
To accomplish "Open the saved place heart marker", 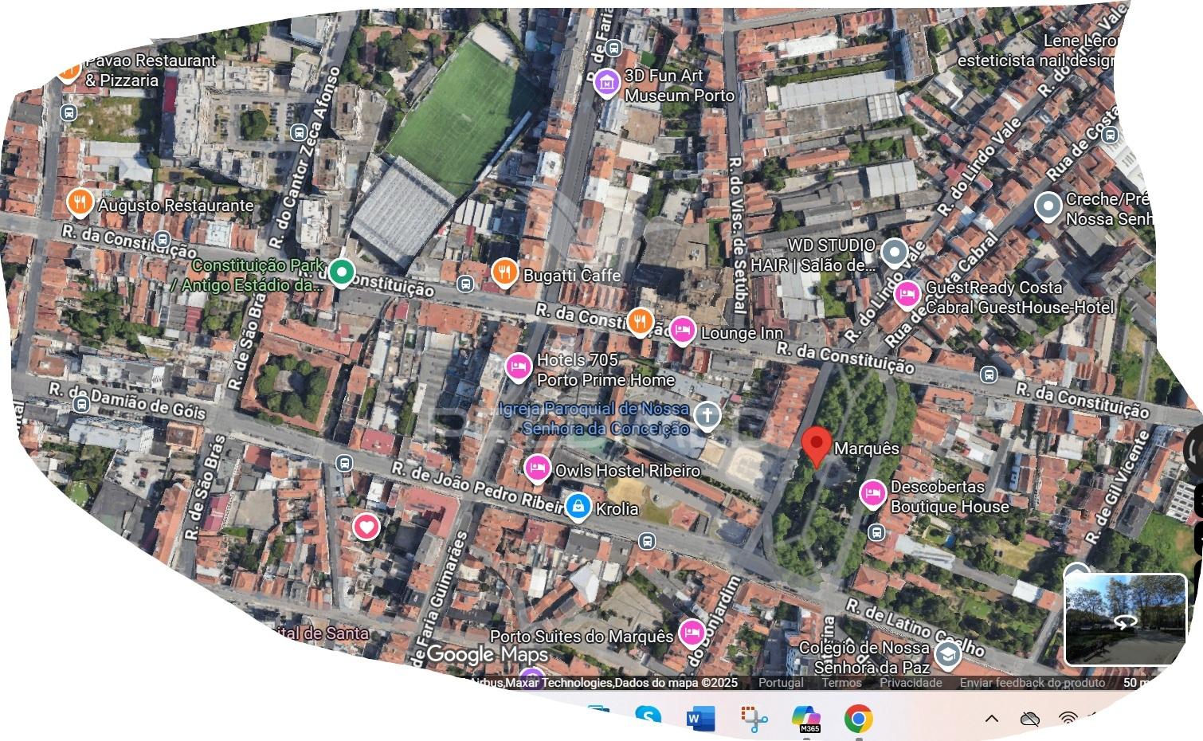I will [366, 526].
